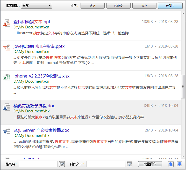Open the 檔案類型 dropdown showing 全部
186x170 pixels.
36,6
